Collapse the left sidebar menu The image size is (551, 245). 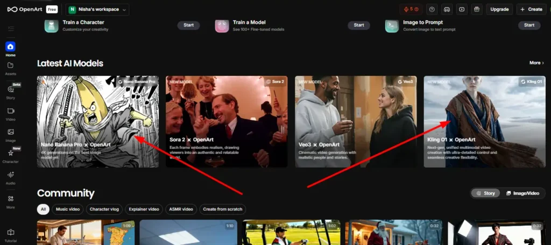10,28
